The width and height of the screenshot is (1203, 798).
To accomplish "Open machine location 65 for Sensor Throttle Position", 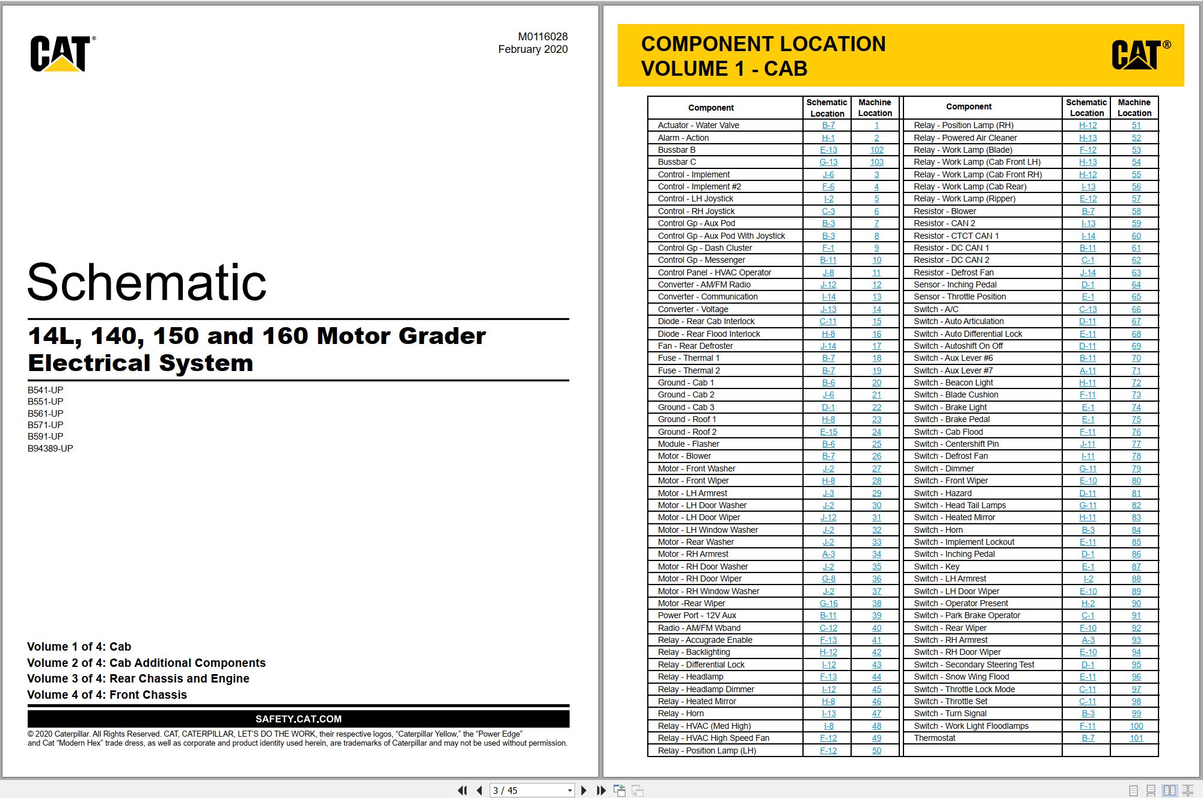I will coord(1136,296).
